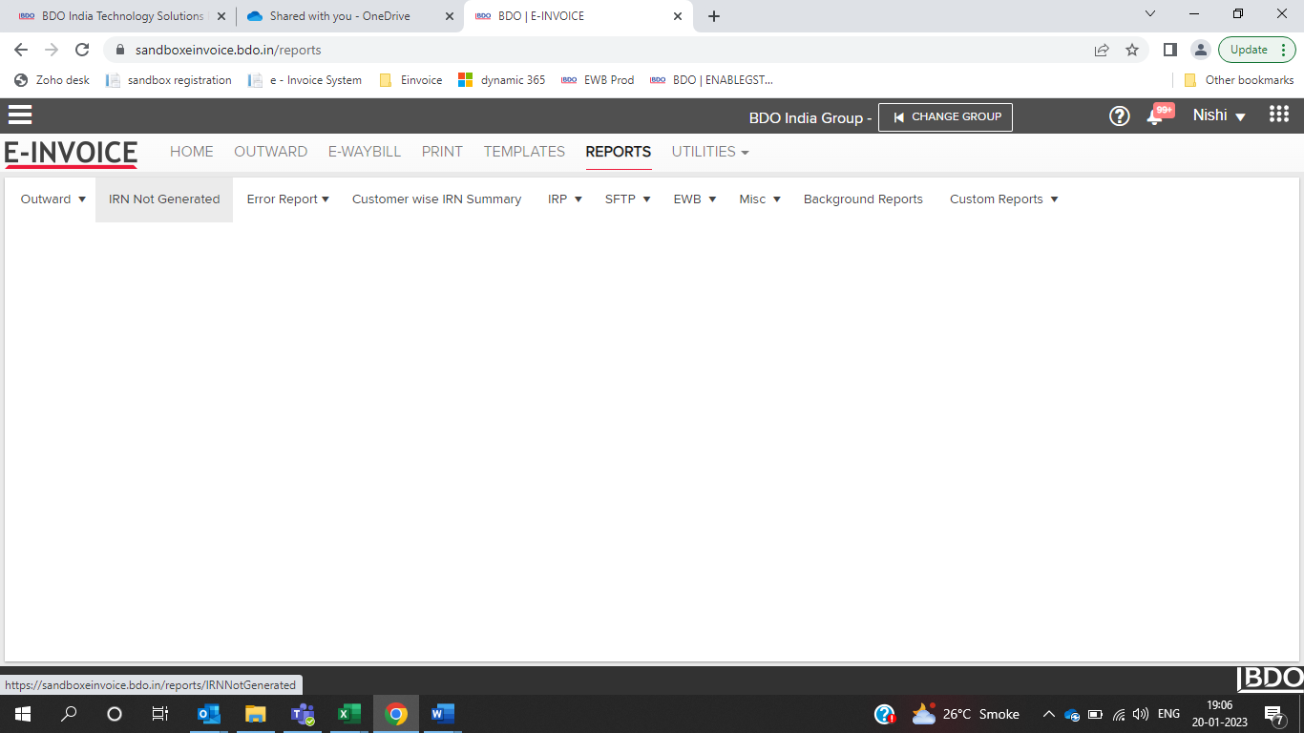This screenshot has height=733, width=1304.
Task: Open Customer wise IRN Summary report
Action: click(436, 199)
